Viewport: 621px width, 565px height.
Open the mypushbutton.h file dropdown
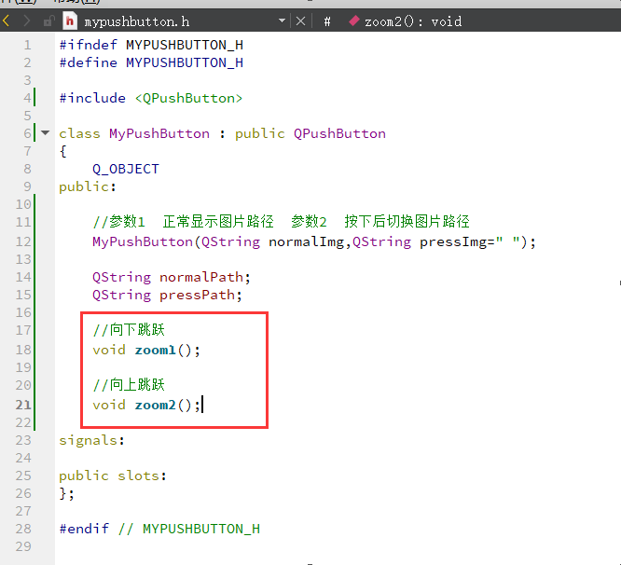coord(282,21)
